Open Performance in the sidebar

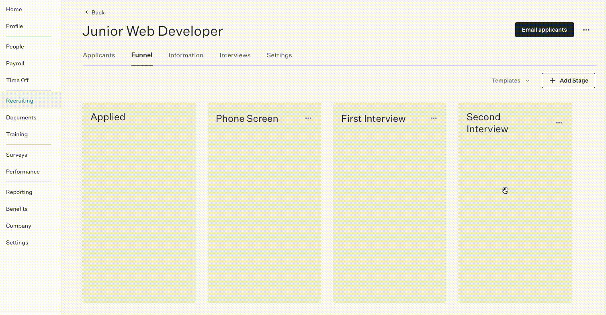point(23,172)
